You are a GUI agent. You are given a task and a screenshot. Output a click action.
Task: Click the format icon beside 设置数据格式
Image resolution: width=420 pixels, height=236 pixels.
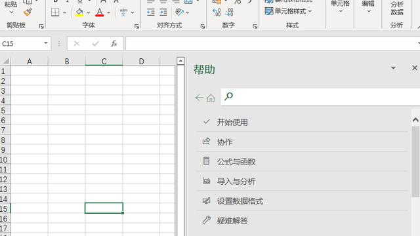pyautogui.click(x=206, y=201)
